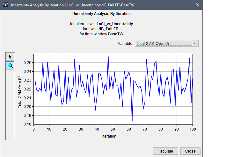Click the 50 x-axis tick label
This screenshot has width=226, height=157.
tap(113, 129)
